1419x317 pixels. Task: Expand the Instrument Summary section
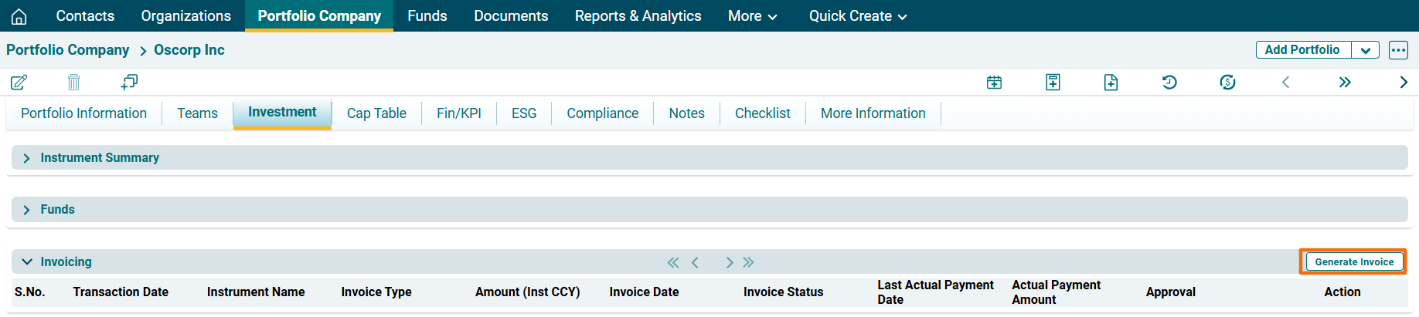click(27, 158)
